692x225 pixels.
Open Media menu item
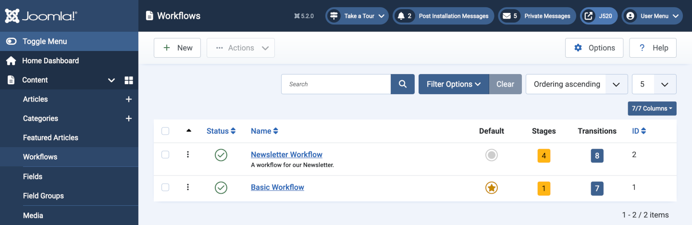pos(33,215)
